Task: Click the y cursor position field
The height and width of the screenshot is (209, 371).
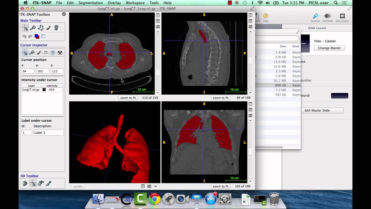Action: click(x=42, y=71)
